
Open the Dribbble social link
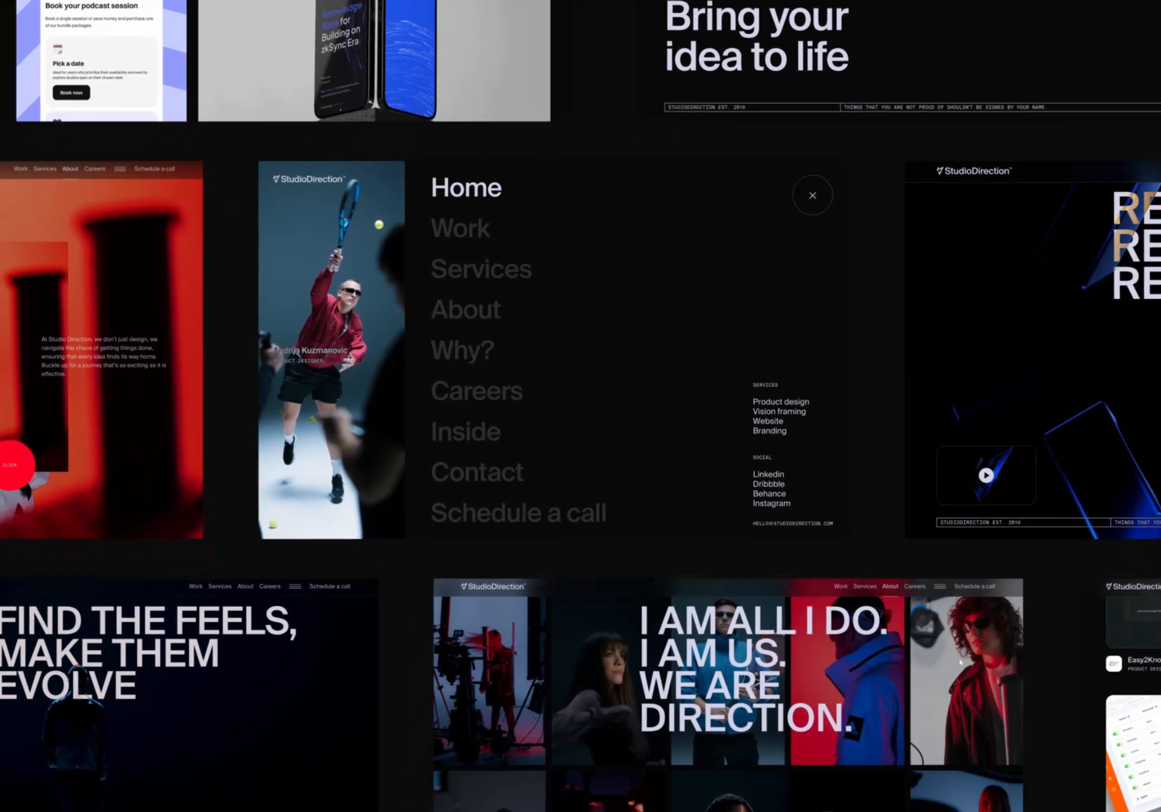768,484
